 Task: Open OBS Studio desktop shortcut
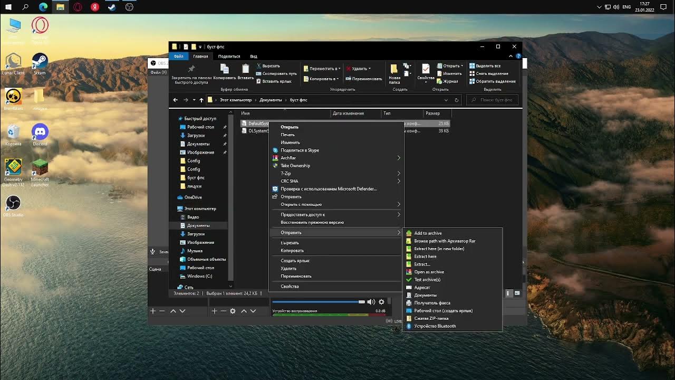(13, 205)
